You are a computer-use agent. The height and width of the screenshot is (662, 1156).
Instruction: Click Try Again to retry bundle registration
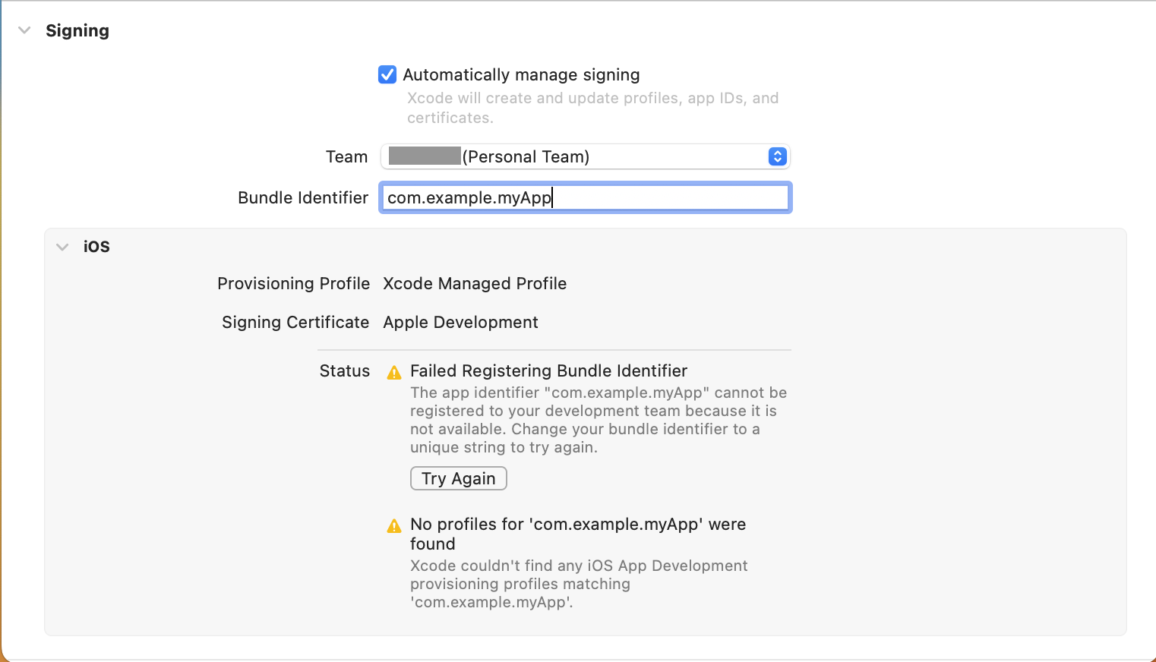coord(458,478)
